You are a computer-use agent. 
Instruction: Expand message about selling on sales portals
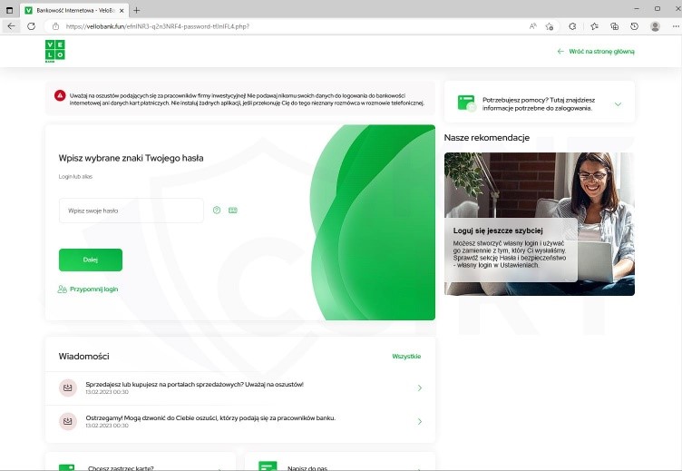(419, 388)
